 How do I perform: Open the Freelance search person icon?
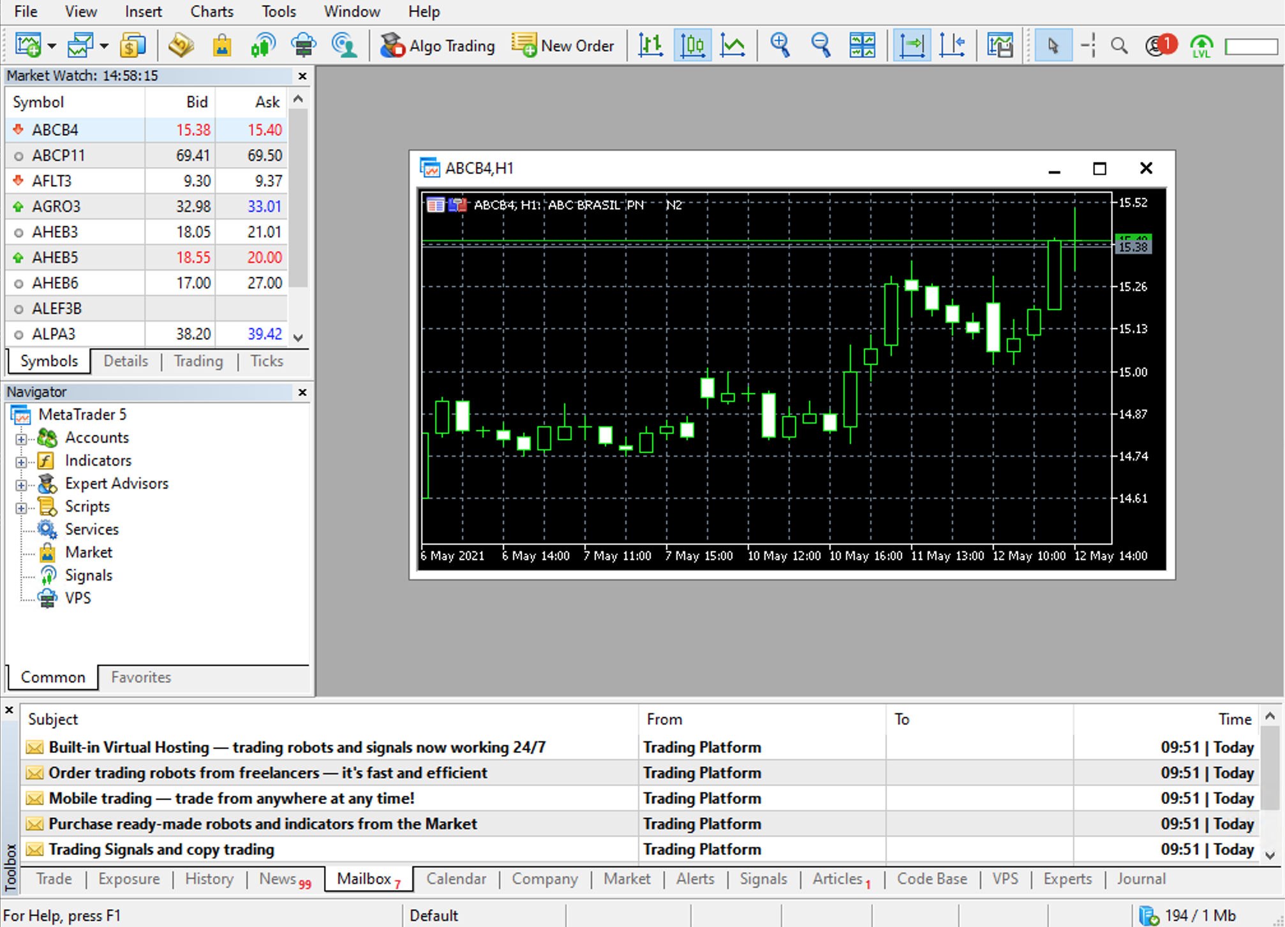[345, 46]
